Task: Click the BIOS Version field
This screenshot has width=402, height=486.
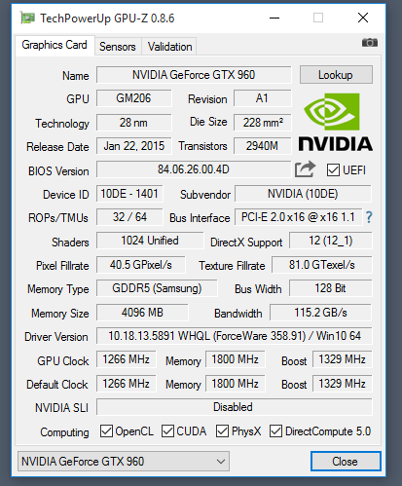Action: 194,169
